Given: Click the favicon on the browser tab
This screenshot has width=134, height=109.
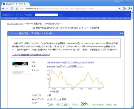Looking at the screenshot, I should (x=4, y=4).
